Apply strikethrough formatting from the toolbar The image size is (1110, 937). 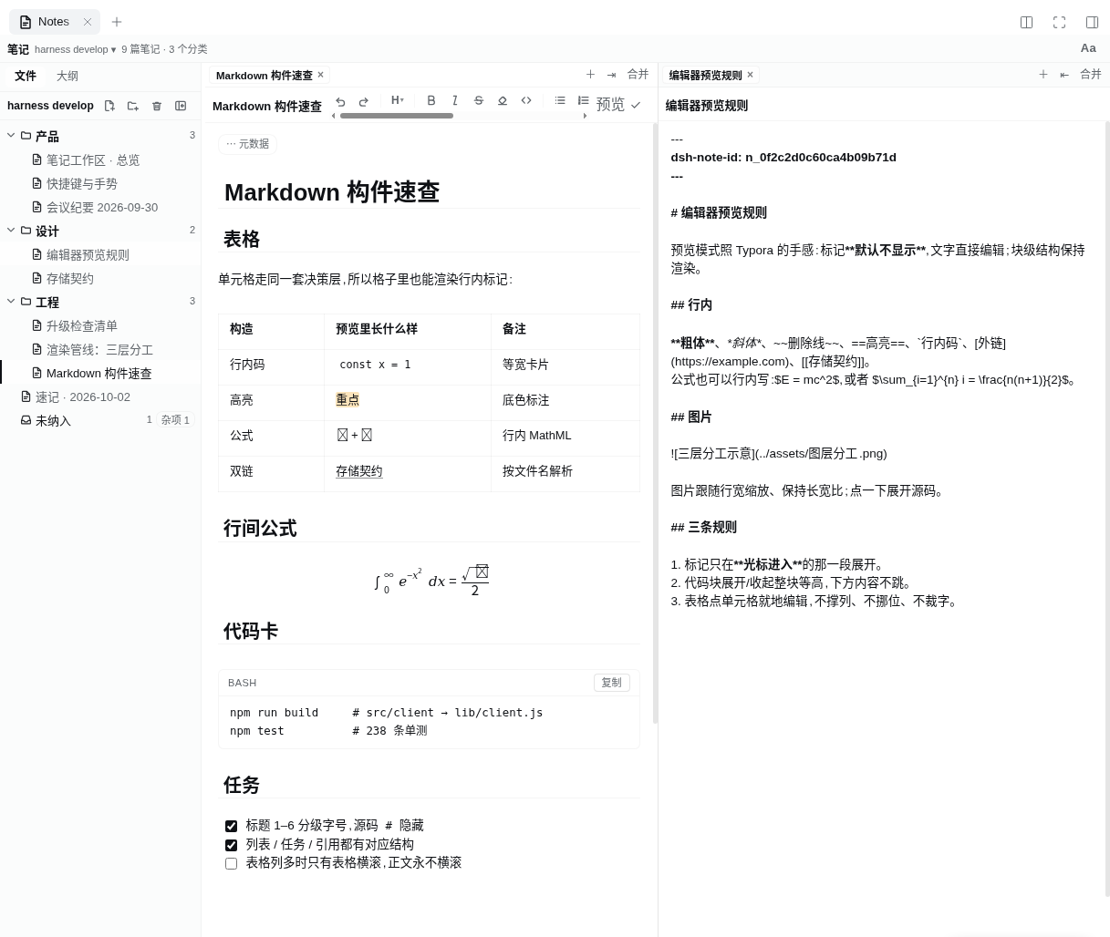[x=479, y=100]
